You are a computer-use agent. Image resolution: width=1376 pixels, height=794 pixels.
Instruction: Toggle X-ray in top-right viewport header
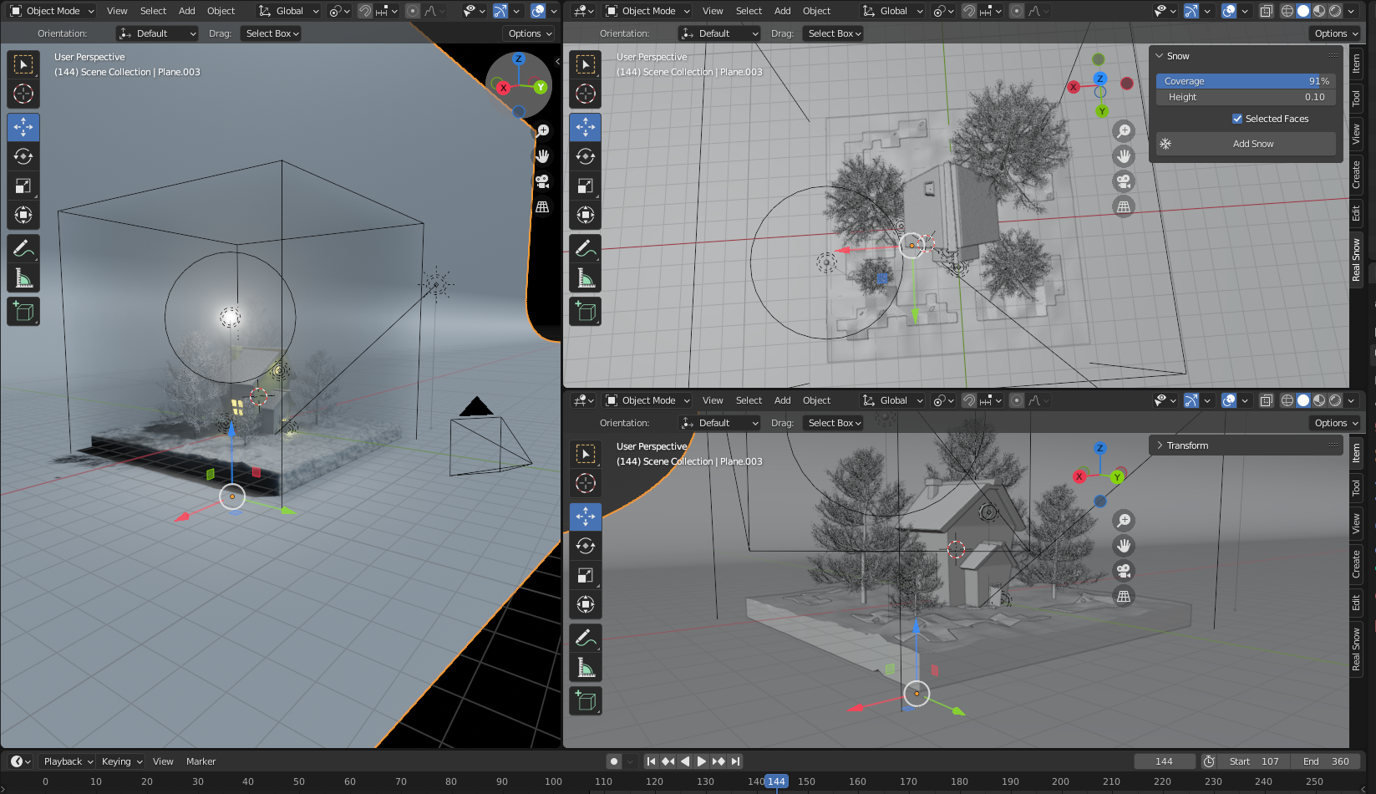pyautogui.click(x=1266, y=11)
